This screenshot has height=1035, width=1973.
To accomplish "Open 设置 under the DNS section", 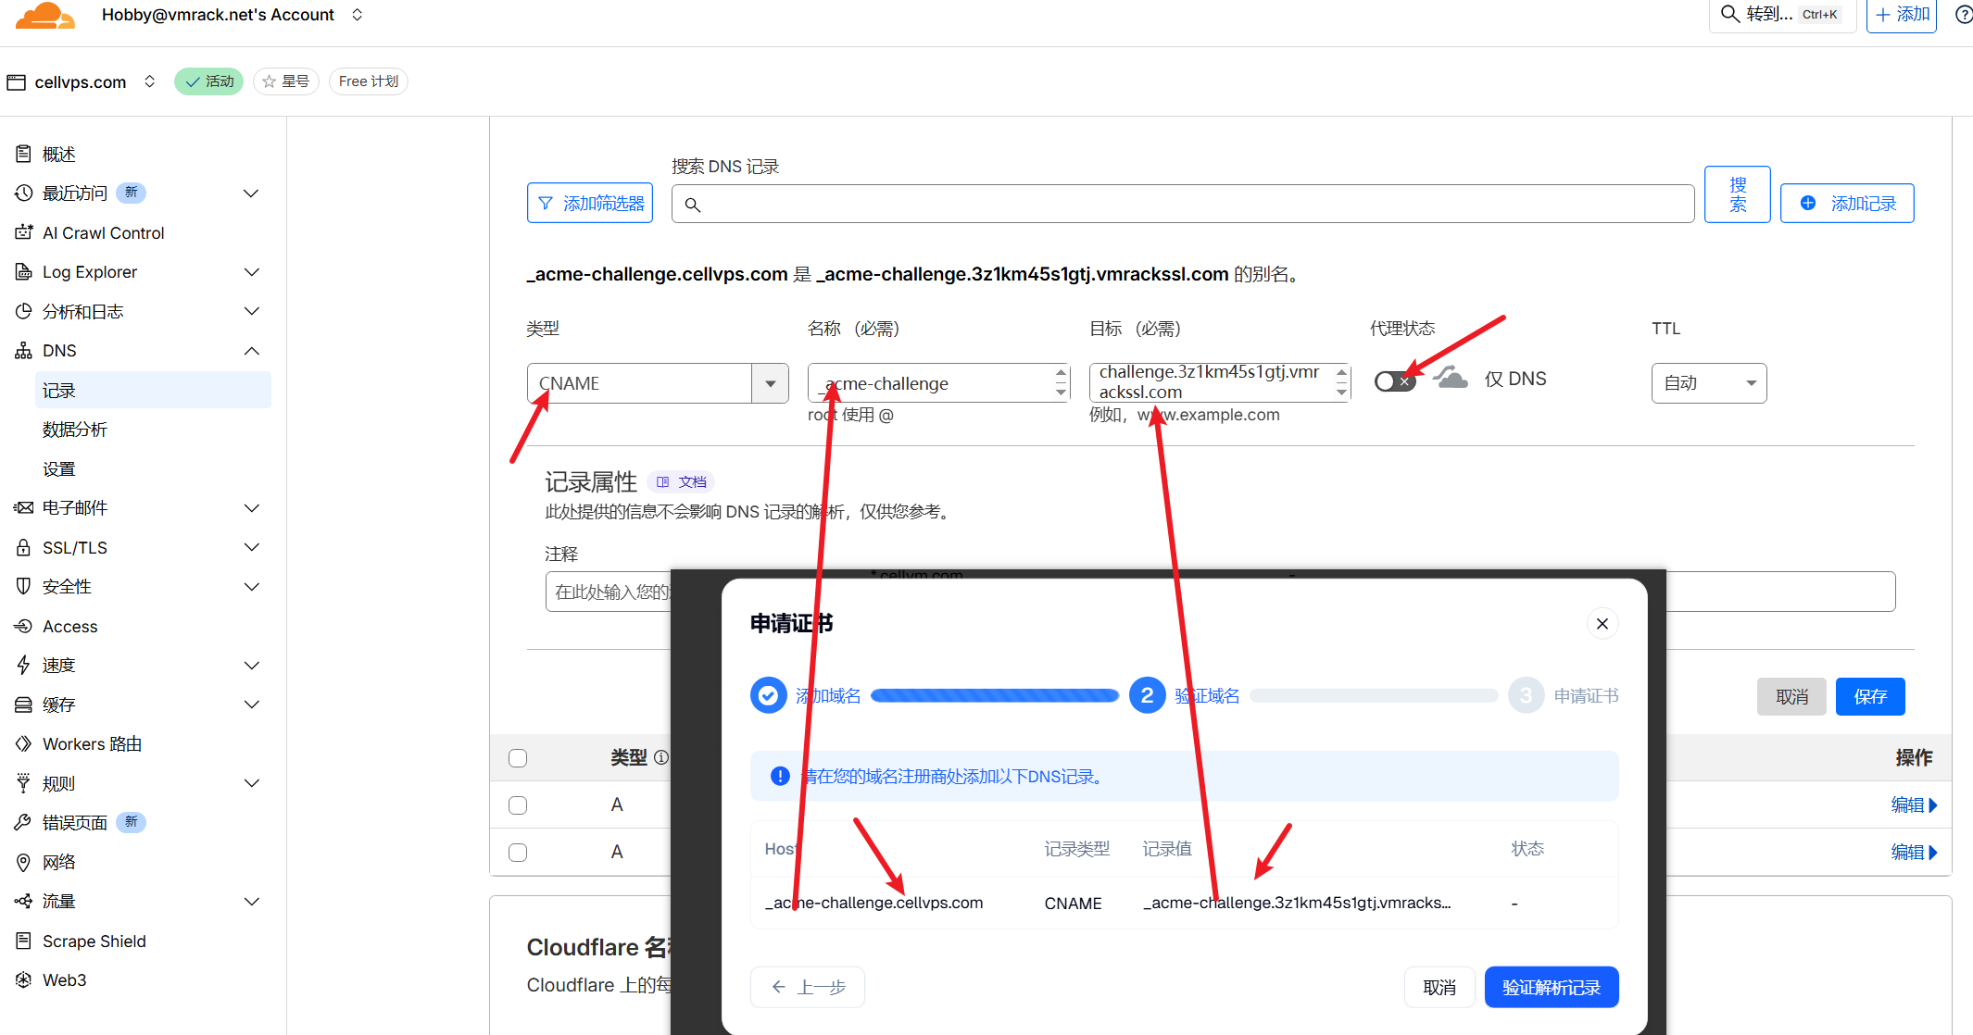I will click(x=58, y=468).
